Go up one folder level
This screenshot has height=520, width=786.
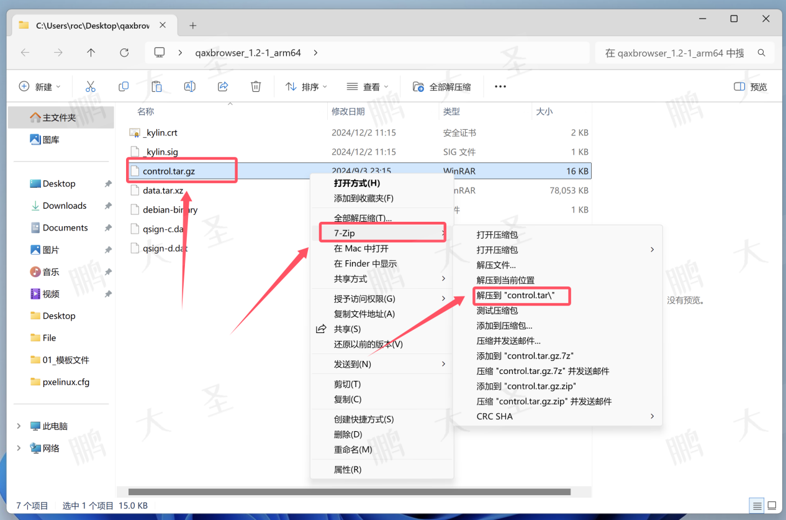pyautogui.click(x=91, y=53)
